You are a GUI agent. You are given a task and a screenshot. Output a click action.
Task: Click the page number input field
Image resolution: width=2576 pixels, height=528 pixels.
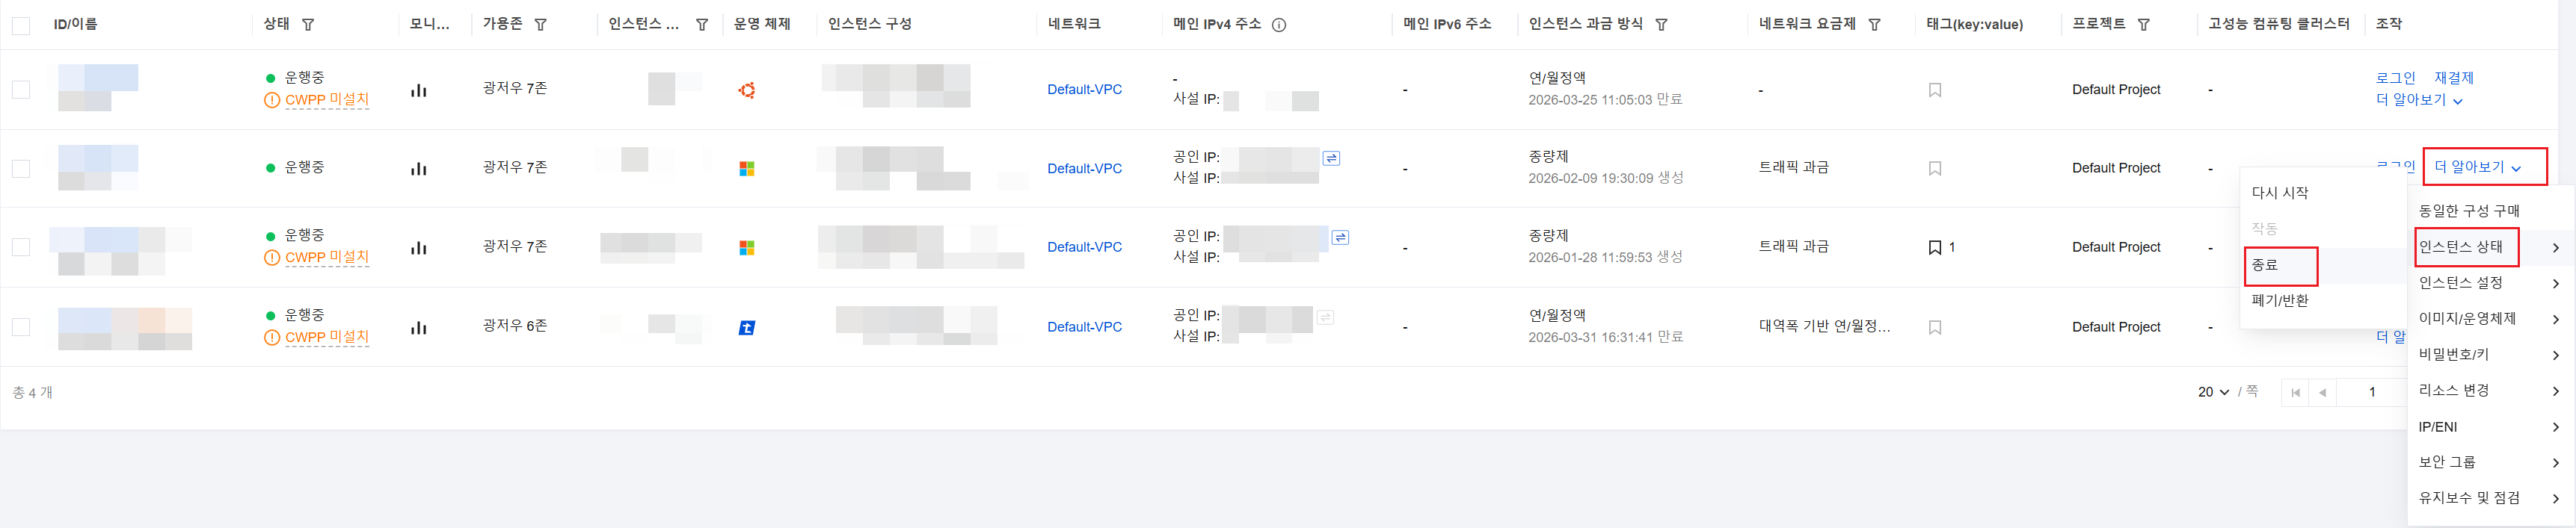(x=2371, y=394)
